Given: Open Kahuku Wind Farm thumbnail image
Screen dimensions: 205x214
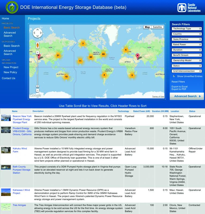Looking at the screenshot, I should [x=6, y=150].
